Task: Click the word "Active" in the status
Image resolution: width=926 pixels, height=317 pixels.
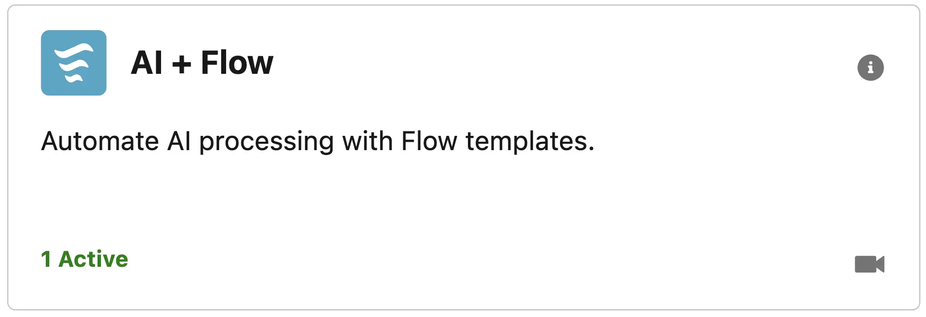Action: tap(93, 259)
